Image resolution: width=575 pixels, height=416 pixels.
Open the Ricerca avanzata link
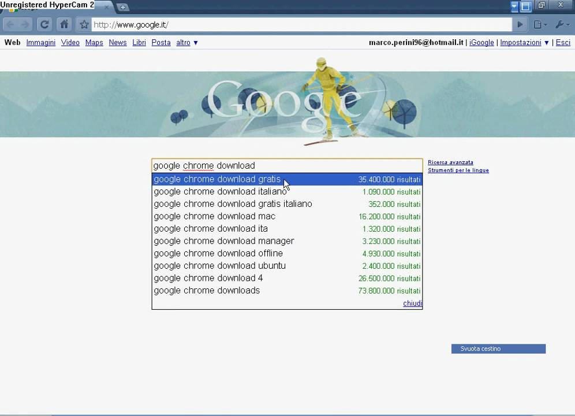(x=450, y=162)
